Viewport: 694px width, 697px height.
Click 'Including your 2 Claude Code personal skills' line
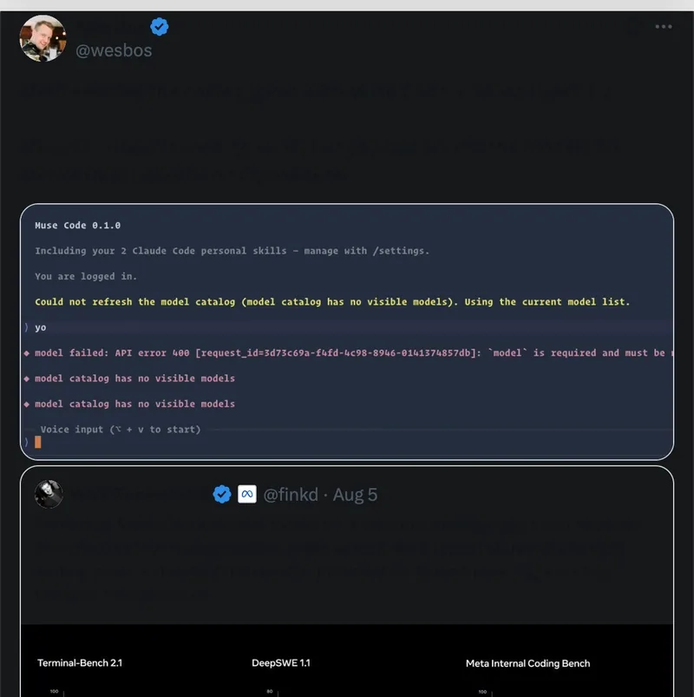[x=232, y=251]
